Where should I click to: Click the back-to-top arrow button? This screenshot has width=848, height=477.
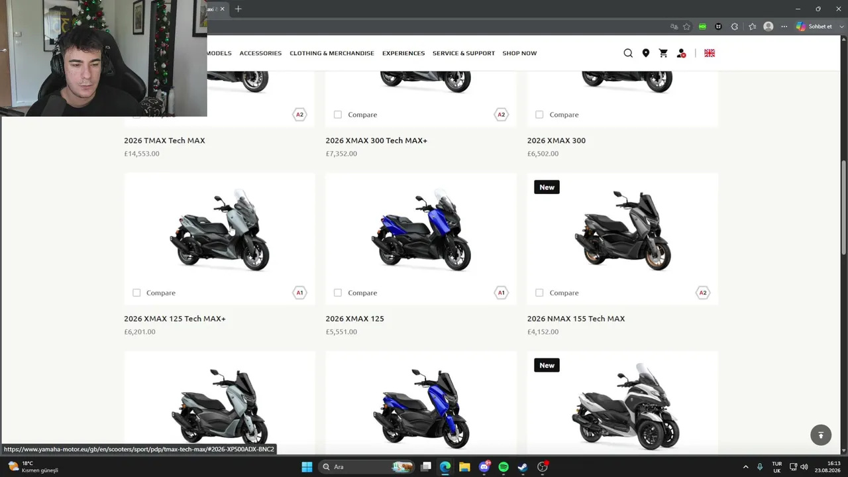(x=821, y=435)
